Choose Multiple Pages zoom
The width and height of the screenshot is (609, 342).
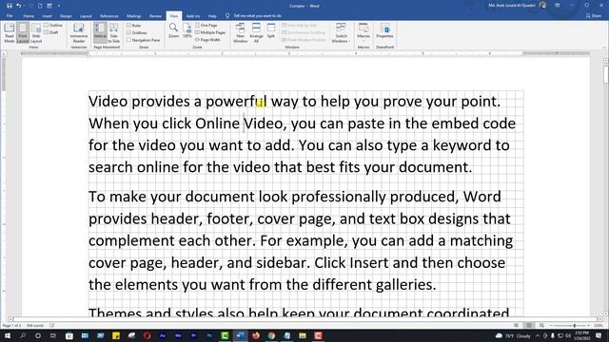[x=210, y=32]
